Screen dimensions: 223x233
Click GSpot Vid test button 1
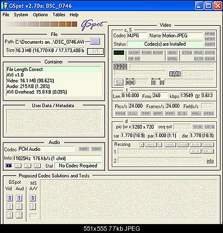tap(10, 198)
